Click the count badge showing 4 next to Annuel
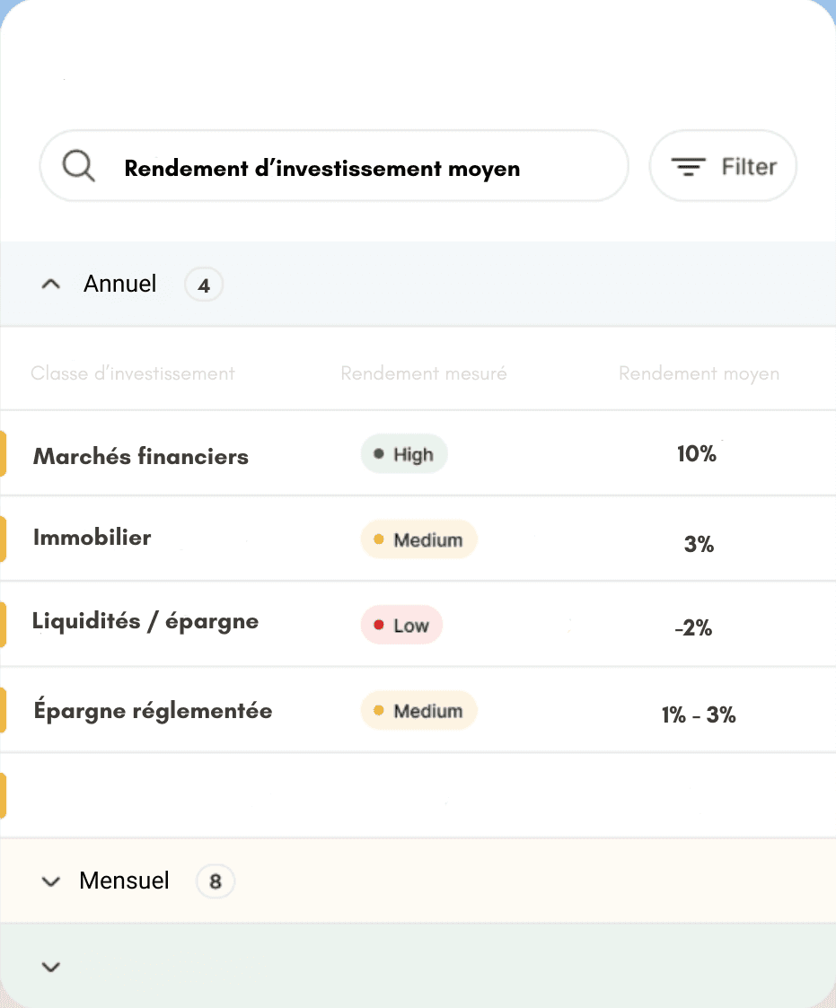 pyautogui.click(x=203, y=284)
